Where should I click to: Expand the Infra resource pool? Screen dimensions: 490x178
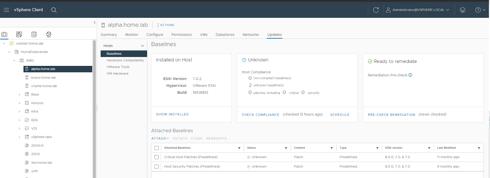[x=20, y=111]
